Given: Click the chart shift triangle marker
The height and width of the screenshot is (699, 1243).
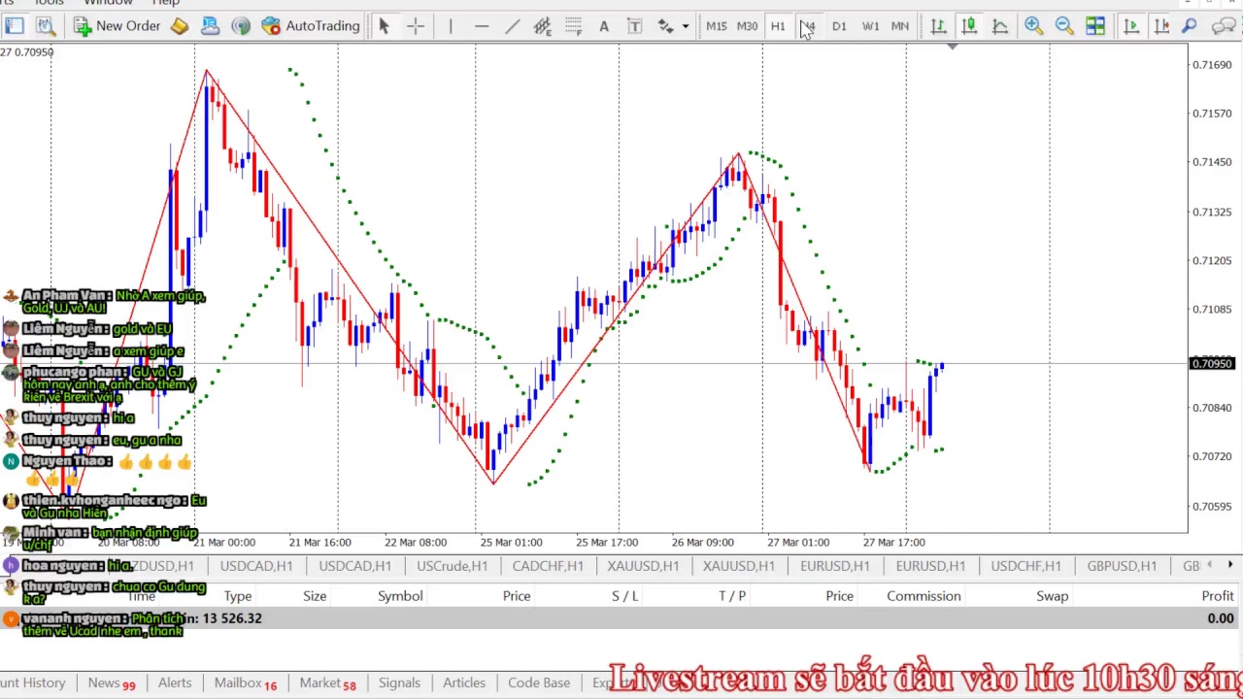Looking at the screenshot, I should point(953,46).
